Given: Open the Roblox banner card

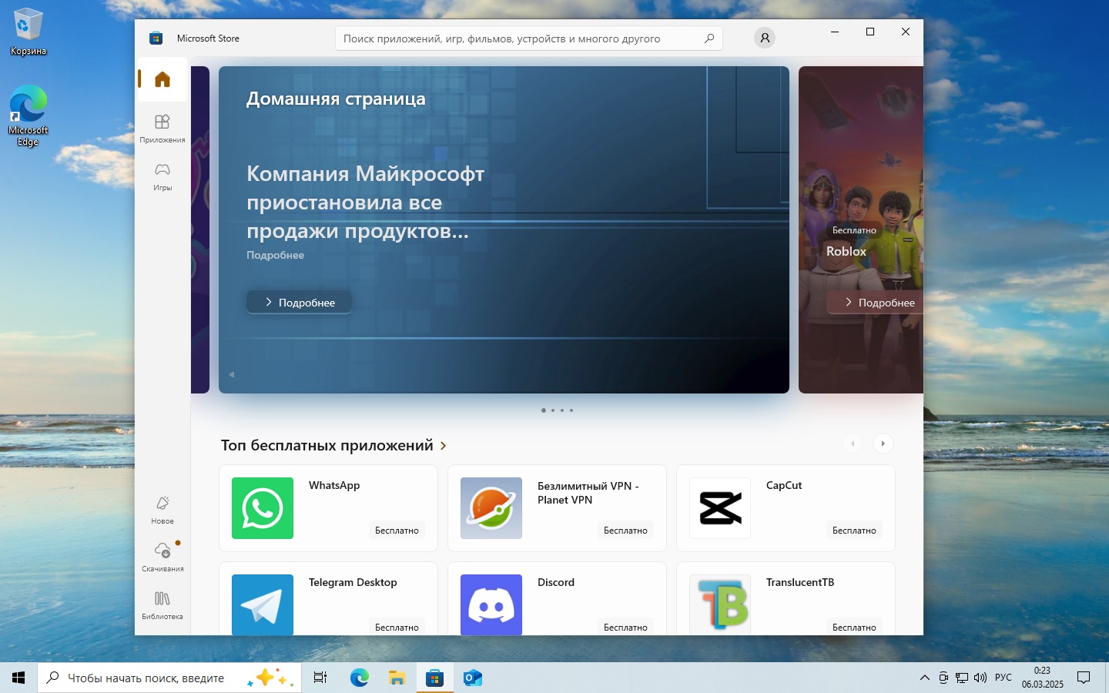Looking at the screenshot, I should [861, 229].
